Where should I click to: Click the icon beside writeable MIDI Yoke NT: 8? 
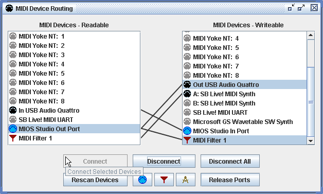point(187,76)
